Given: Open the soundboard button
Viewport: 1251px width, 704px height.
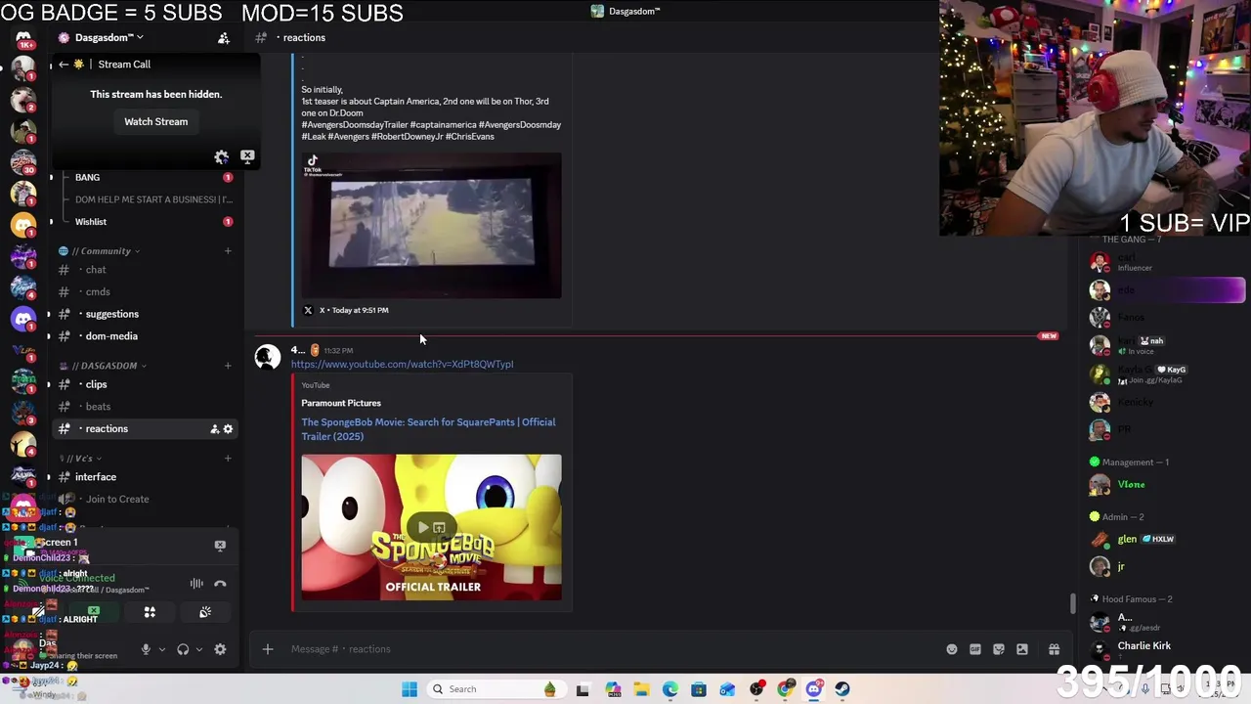Looking at the screenshot, I should click(205, 612).
